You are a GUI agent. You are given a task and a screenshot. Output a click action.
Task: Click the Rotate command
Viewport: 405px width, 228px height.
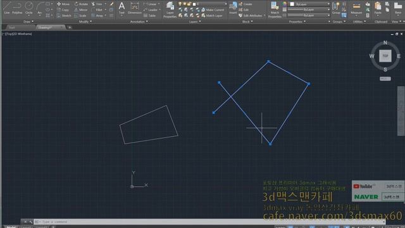coord(81,4)
